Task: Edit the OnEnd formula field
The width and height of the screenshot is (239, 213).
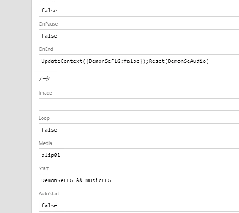Action: point(139,61)
